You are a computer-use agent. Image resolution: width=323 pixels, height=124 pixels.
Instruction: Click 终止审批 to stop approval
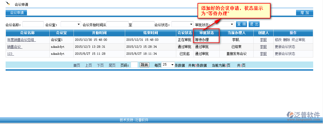(298, 40)
